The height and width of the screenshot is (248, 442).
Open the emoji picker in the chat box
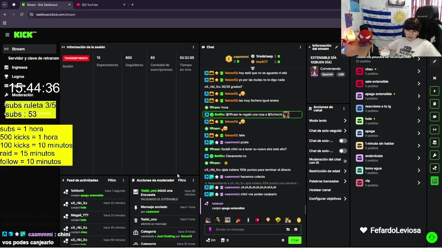[x=296, y=229]
